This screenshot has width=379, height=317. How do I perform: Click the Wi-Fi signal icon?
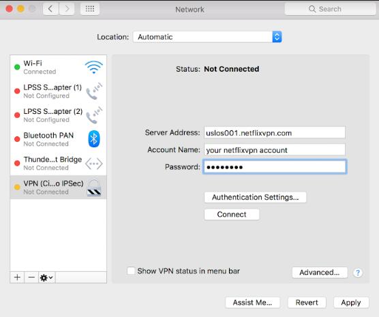(x=94, y=67)
